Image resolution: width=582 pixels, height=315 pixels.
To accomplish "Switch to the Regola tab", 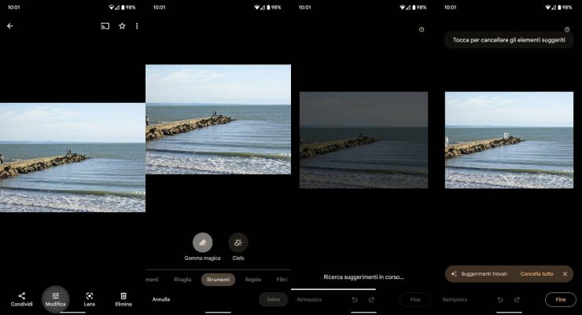I will (x=252, y=280).
